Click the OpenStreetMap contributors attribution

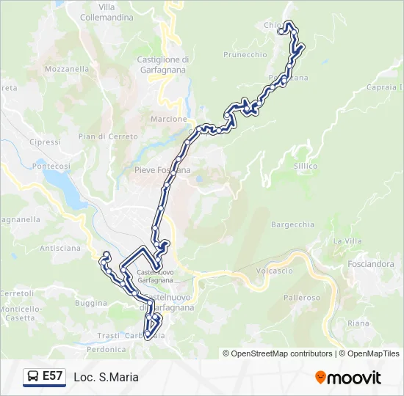(x=277, y=353)
